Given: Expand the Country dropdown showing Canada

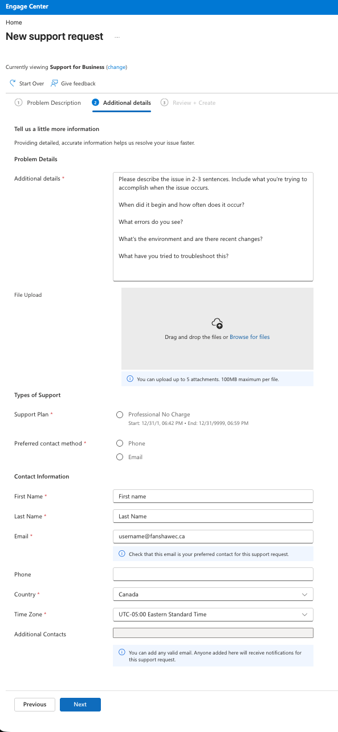Looking at the screenshot, I should coord(213,595).
